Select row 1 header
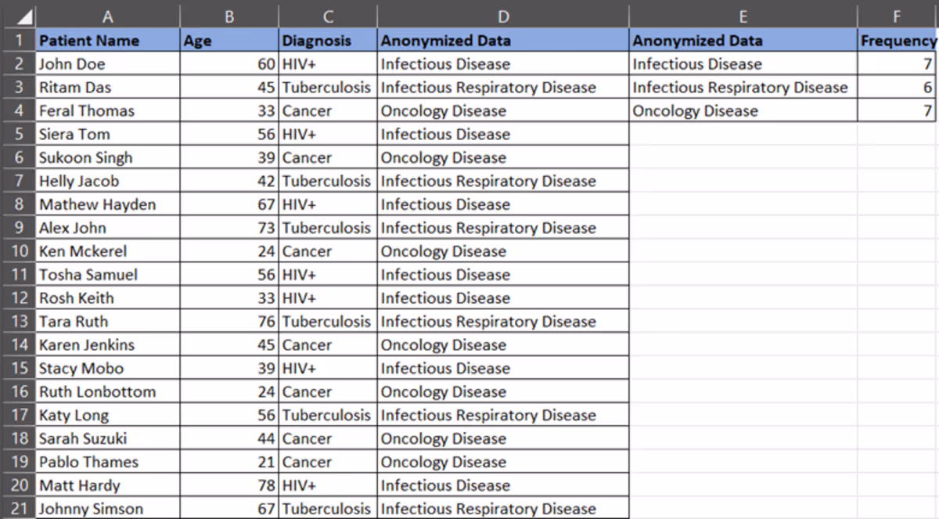The height and width of the screenshot is (519, 939). tap(18, 41)
